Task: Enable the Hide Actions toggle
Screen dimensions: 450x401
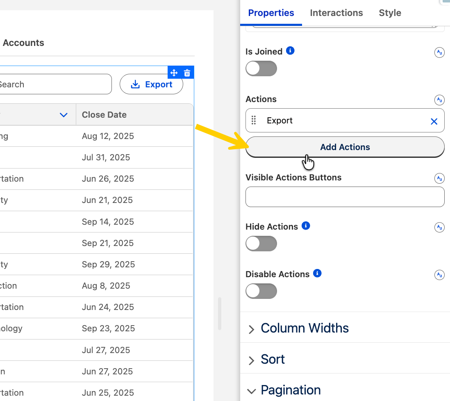Action: 261,244
